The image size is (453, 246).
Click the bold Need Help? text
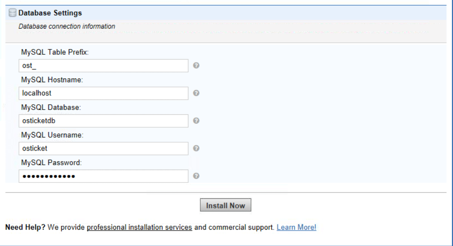tap(26, 227)
